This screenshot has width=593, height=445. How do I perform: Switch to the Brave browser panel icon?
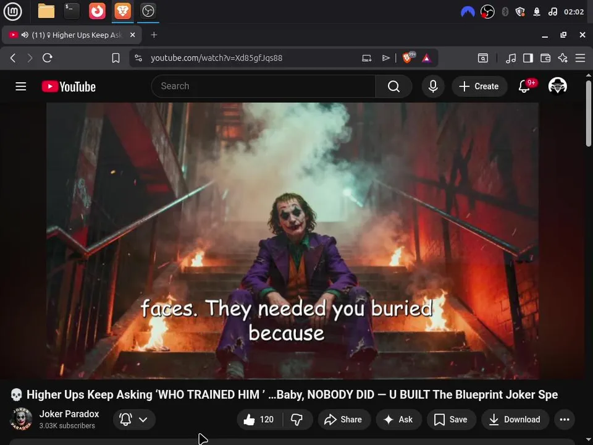(x=122, y=11)
